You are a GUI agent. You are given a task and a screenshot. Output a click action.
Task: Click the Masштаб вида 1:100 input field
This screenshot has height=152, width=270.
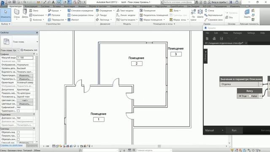coord(25,58)
